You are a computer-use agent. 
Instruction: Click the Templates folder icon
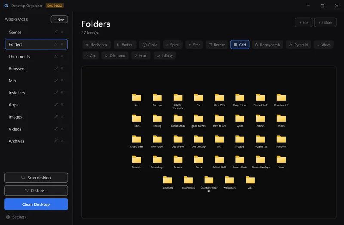(168, 180)
